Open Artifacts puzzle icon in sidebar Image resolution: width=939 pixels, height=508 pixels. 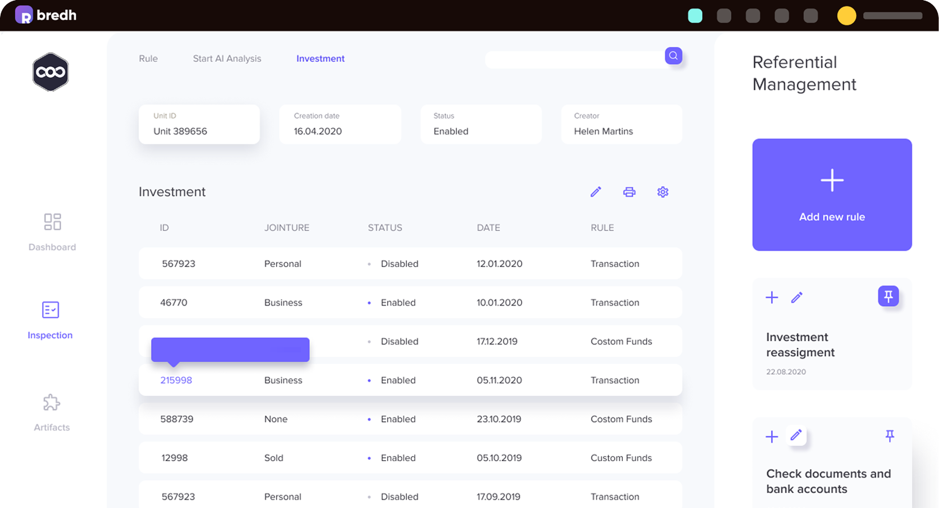coord(51,403)
